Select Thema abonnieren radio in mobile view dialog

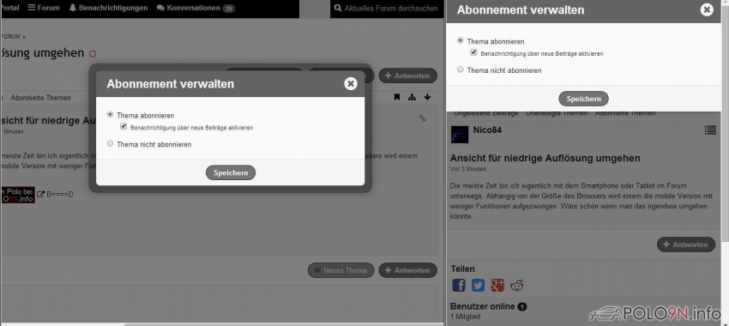point(461,40)
